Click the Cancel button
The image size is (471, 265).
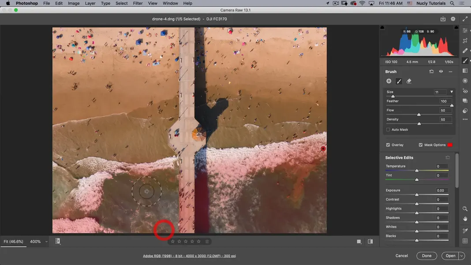[x=402, y=256]
